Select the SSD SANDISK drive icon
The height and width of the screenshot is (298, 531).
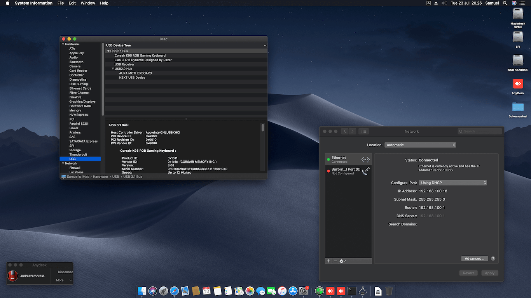(518, 63)
